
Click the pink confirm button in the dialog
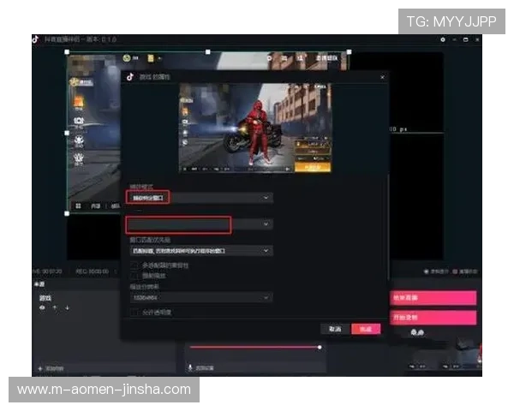(366, 329)
